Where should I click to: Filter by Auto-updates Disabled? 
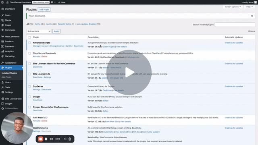[86, 24]
